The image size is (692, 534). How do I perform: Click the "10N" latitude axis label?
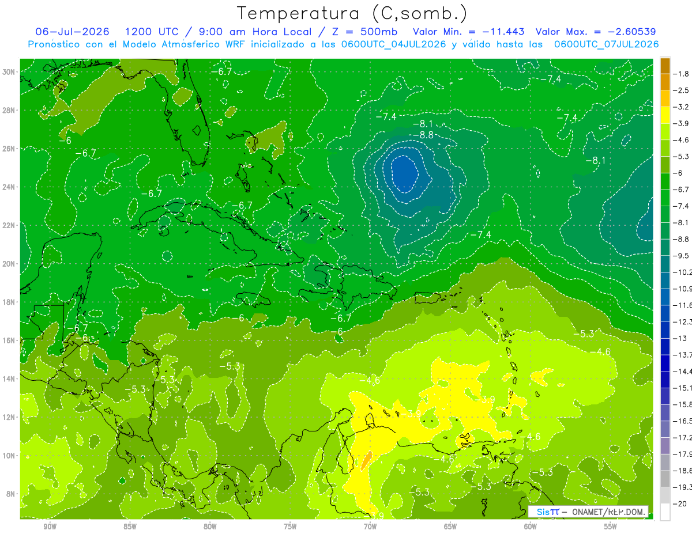coord(10,456)
